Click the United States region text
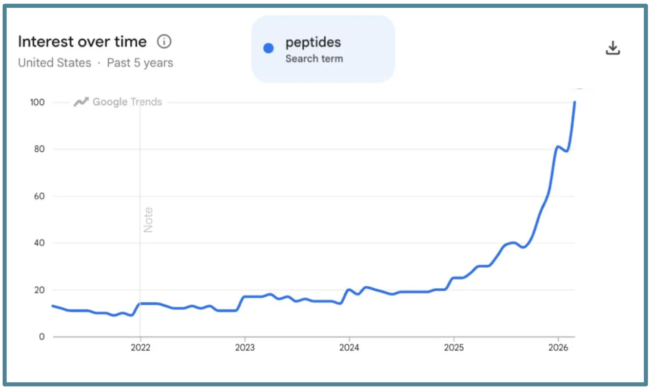Viewport: 652px width, 390px height. 55,63
